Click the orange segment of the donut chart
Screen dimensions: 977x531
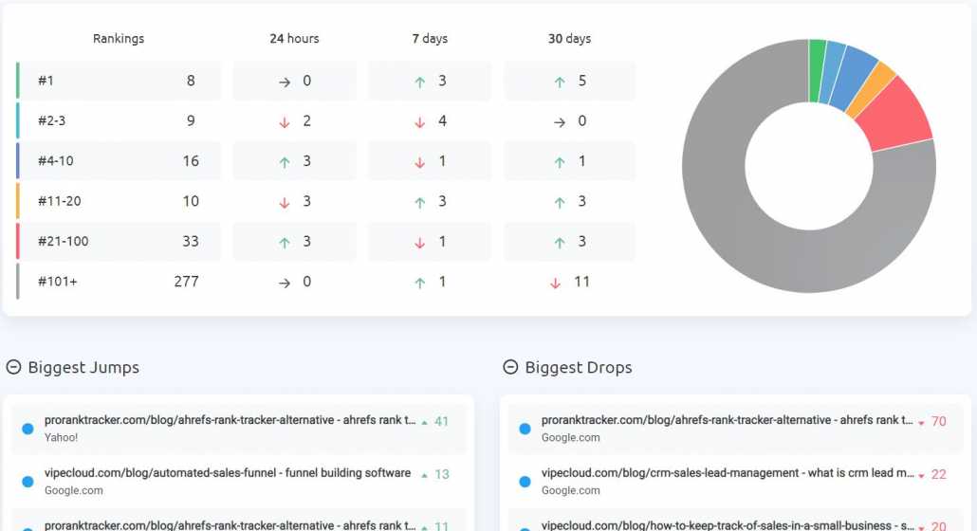pos(873,88)
